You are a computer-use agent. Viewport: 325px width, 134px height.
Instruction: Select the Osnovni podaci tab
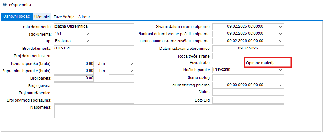(x=17, y=16)
